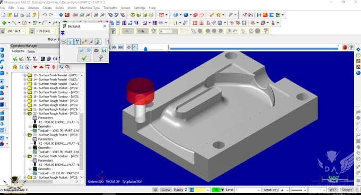Click the fast forward playback icon
Screen dimensions: 361x195
[114, 47]
